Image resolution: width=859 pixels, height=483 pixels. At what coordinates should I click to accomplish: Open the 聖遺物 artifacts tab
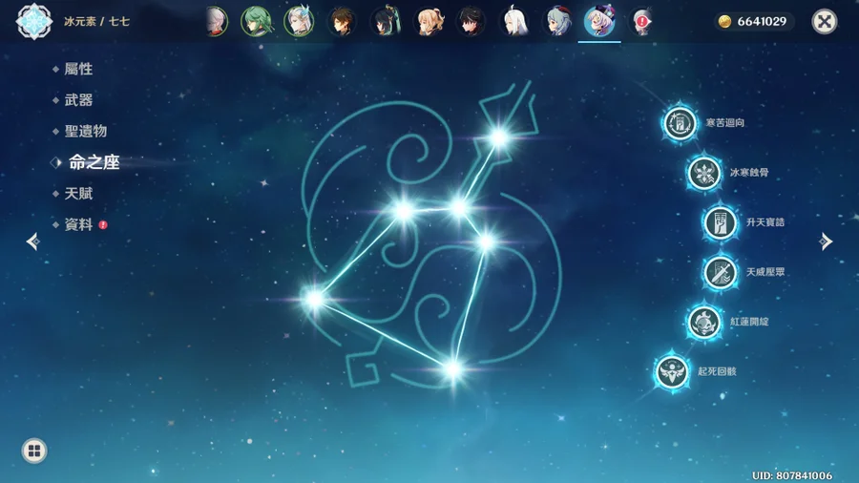tap(86, 132)
